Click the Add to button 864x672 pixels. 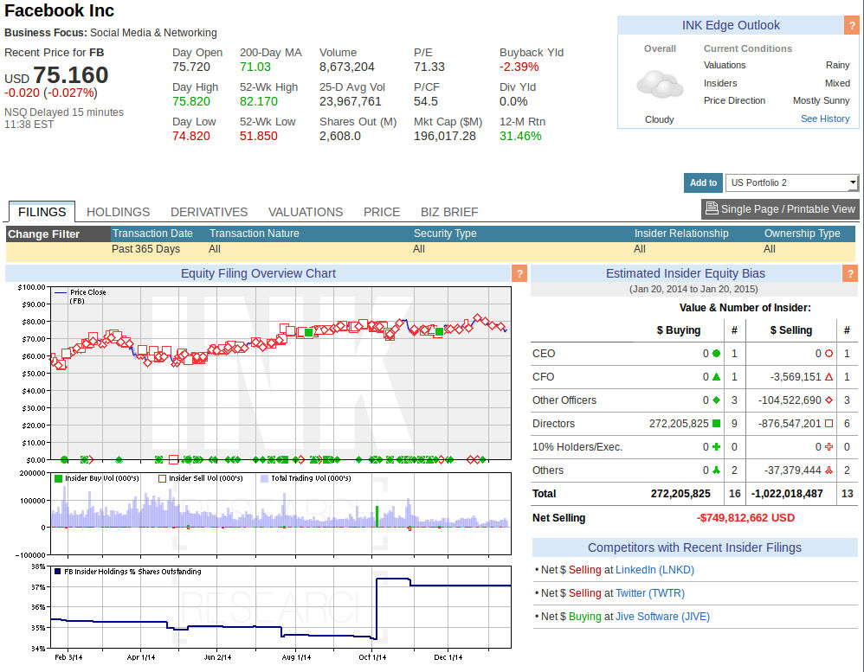703,182
